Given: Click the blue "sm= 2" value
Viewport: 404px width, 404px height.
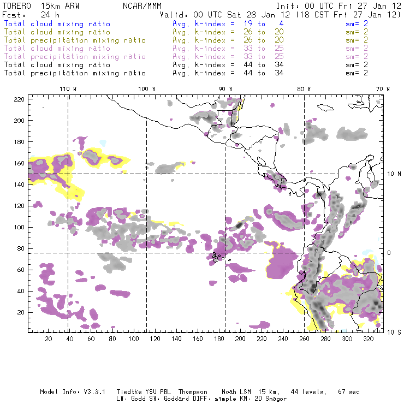Looking at the screenshot, I should [x=357, y=24].
